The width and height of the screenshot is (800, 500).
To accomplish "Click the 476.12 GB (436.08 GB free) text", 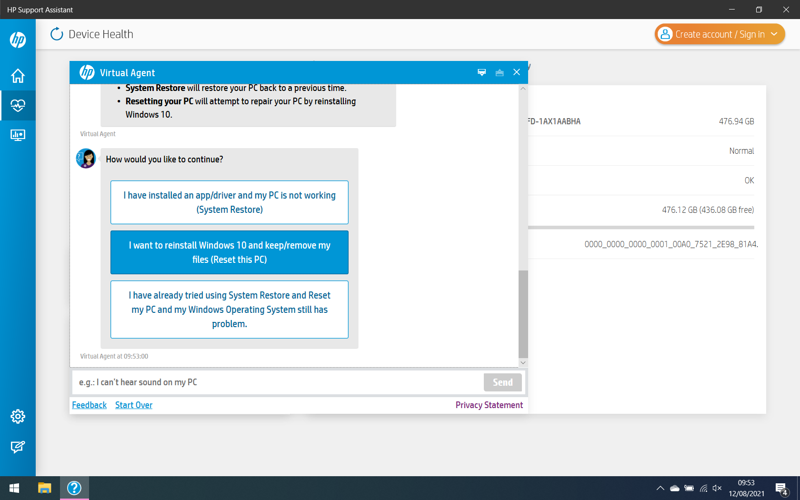I will [x=708, y=210].
